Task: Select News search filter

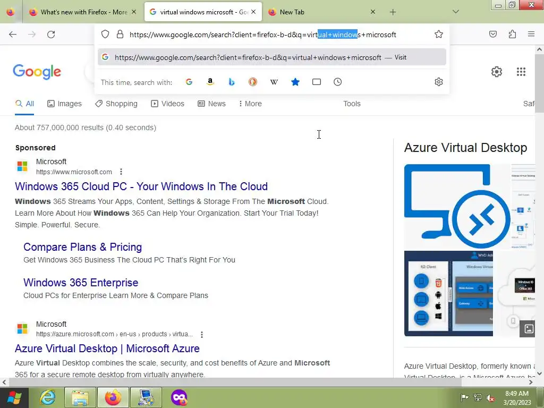Action: click(x=211, y=104)
